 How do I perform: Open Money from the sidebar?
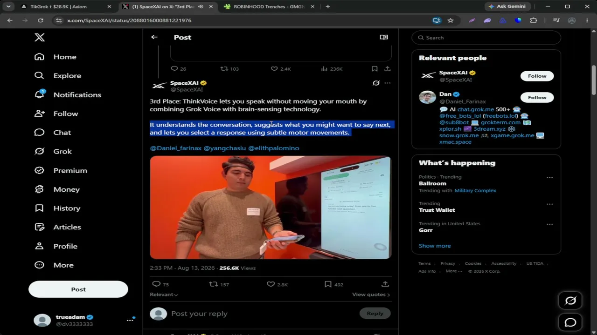coord(57,189)
